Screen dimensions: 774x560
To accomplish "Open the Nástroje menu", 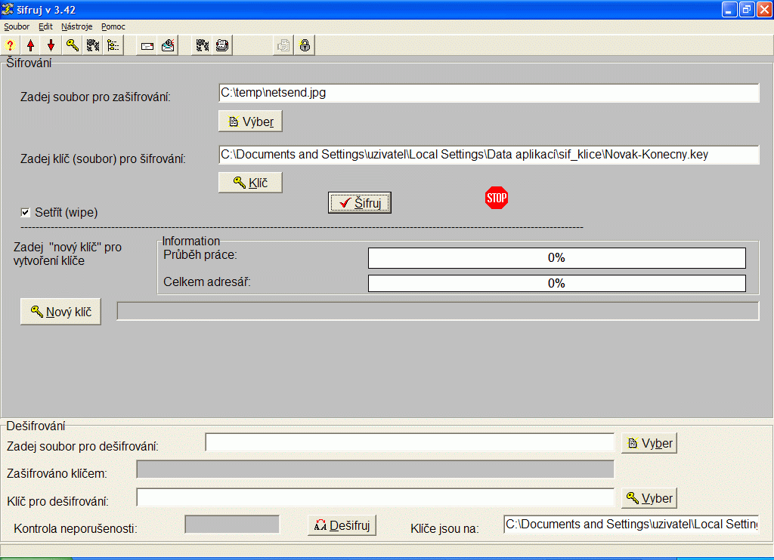I will click(x=76, y=26).
